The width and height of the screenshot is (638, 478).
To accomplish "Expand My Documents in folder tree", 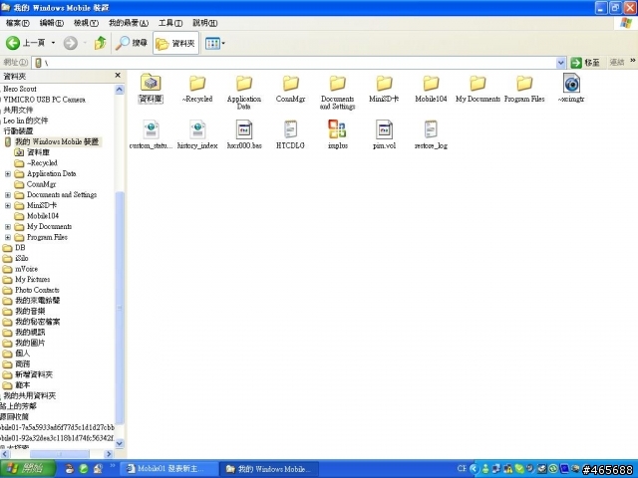I will coord(8,226).
